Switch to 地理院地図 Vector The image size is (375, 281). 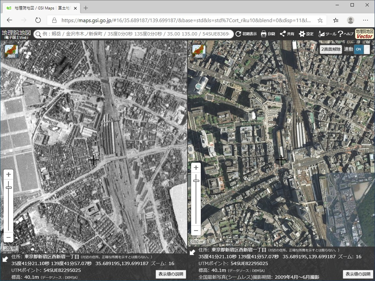click(364, 34)
